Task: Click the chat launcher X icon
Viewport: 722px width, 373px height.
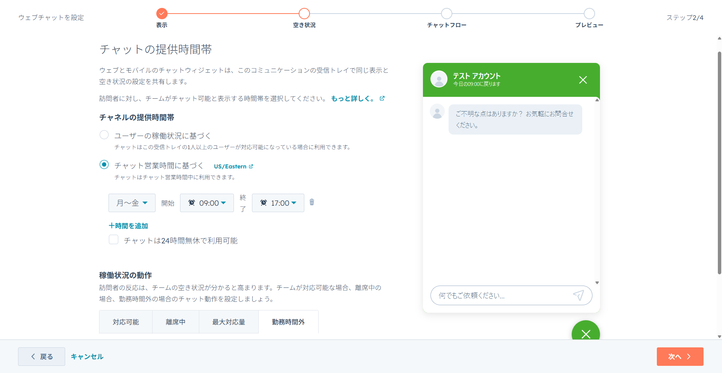Action: (x=586, y=335)
